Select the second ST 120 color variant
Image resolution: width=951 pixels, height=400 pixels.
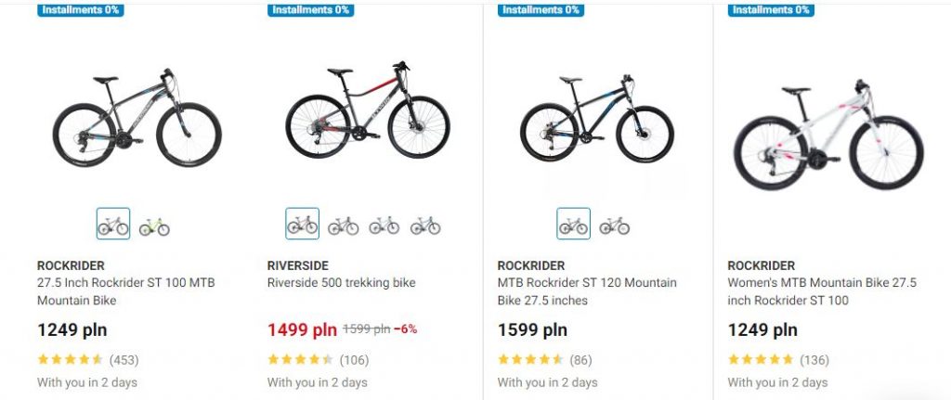pos(614,225)
